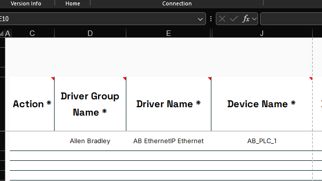Open the Insert Function fx icon

[246, 19]
